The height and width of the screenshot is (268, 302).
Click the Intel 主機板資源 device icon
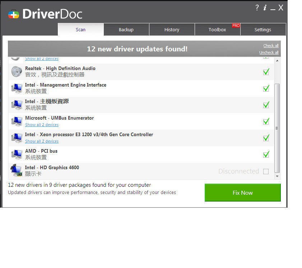tap(17, 105)
